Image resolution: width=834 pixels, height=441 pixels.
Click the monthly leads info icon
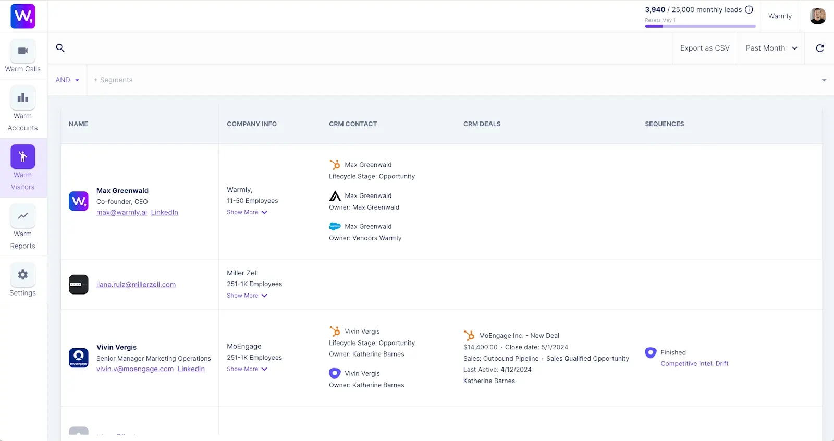[749, 9]
